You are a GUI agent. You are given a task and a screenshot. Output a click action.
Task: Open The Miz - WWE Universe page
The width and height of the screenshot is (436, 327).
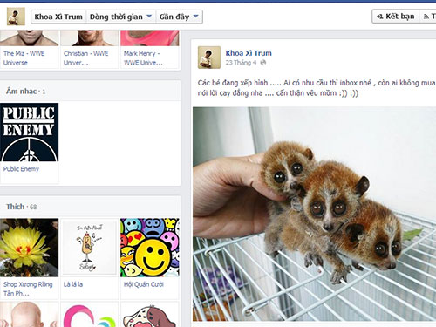point(24,58)
